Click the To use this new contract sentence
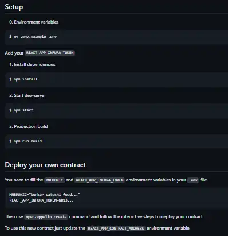228x236 pixels. click(x=97, y=229)
